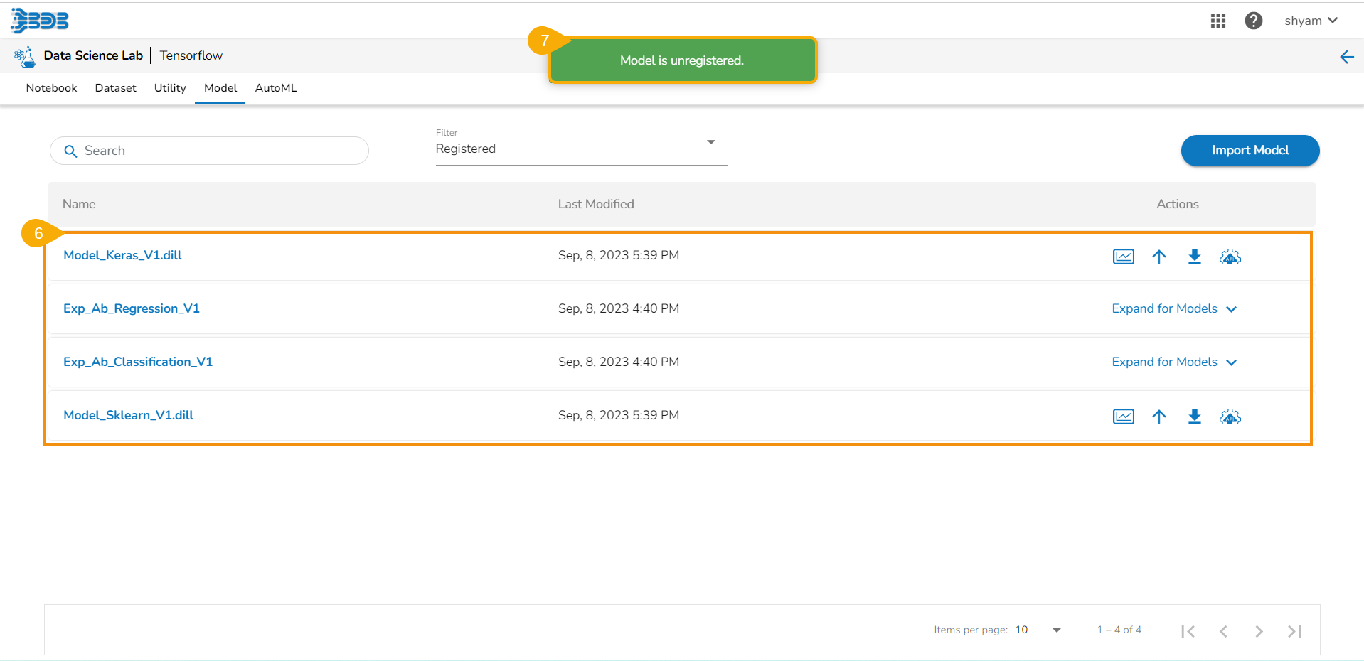Click the help question mark icon

[1253, 21]
